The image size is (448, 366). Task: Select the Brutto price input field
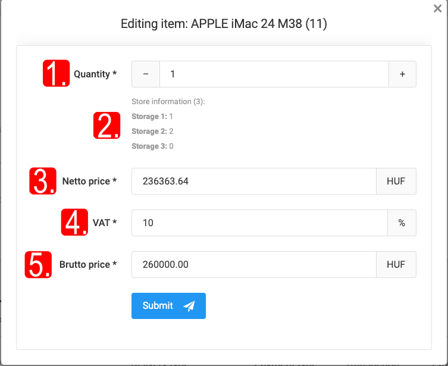pos(253,265)
